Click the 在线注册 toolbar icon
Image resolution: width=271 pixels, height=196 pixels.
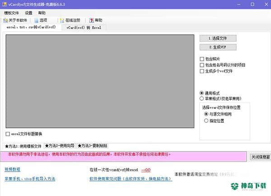(62, 20)
